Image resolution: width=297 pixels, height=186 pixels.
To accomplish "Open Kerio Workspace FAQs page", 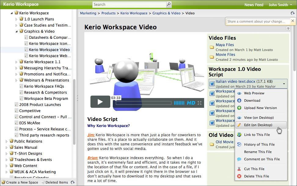I will point(44,86).
